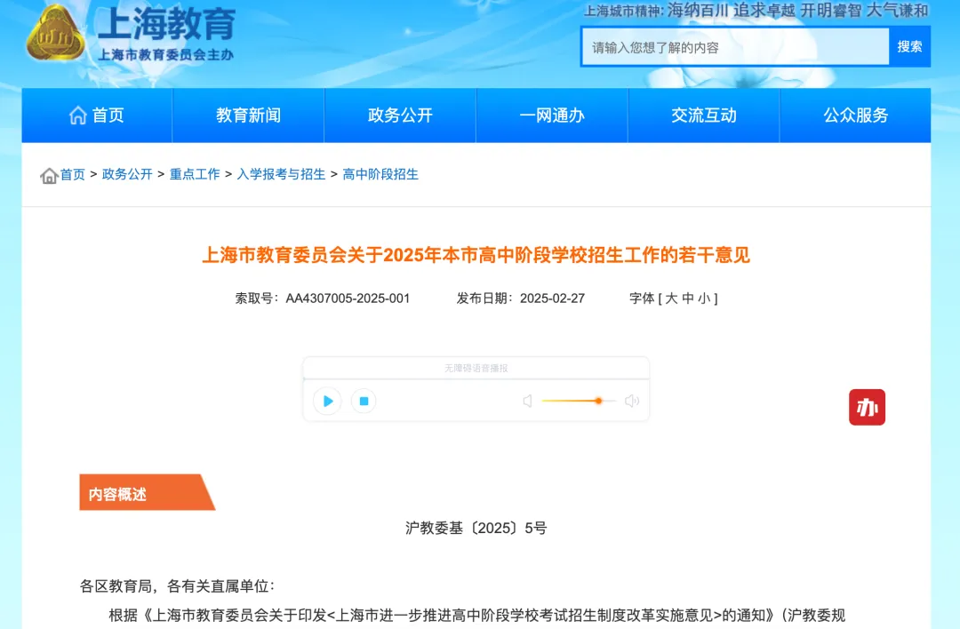960x629 pixels.
Task: Click the breadcrumb home icon before 首页
Action: (50, 175)
